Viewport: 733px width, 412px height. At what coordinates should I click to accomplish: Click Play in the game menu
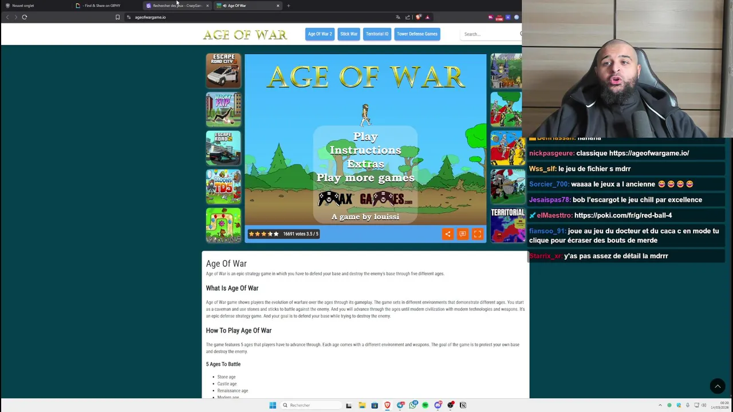click(365, 137)
